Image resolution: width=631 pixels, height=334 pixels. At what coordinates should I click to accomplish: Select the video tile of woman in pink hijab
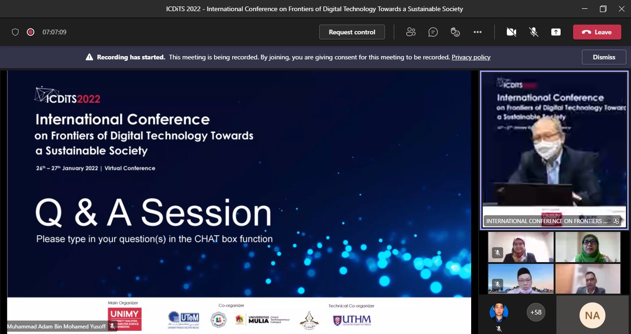(521, 247)
